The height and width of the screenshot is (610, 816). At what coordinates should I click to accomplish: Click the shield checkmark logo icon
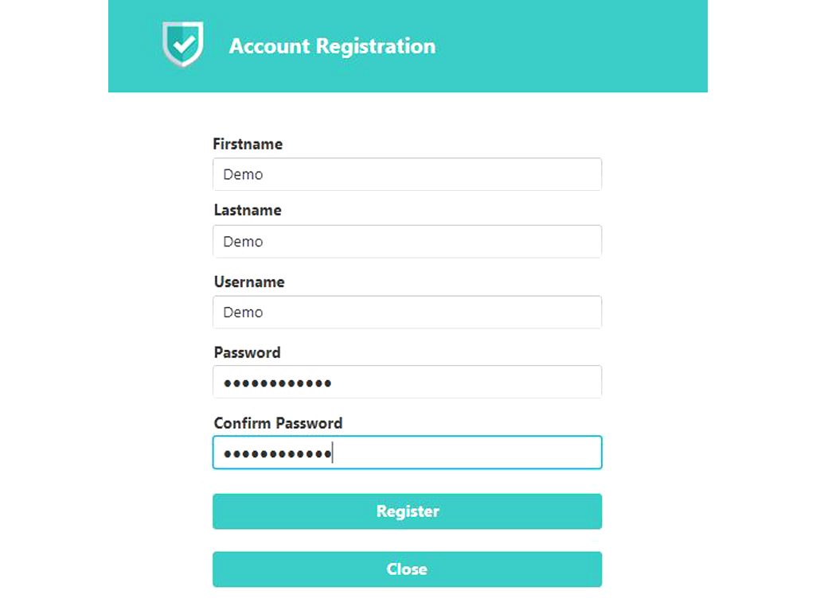click(182, 44)
